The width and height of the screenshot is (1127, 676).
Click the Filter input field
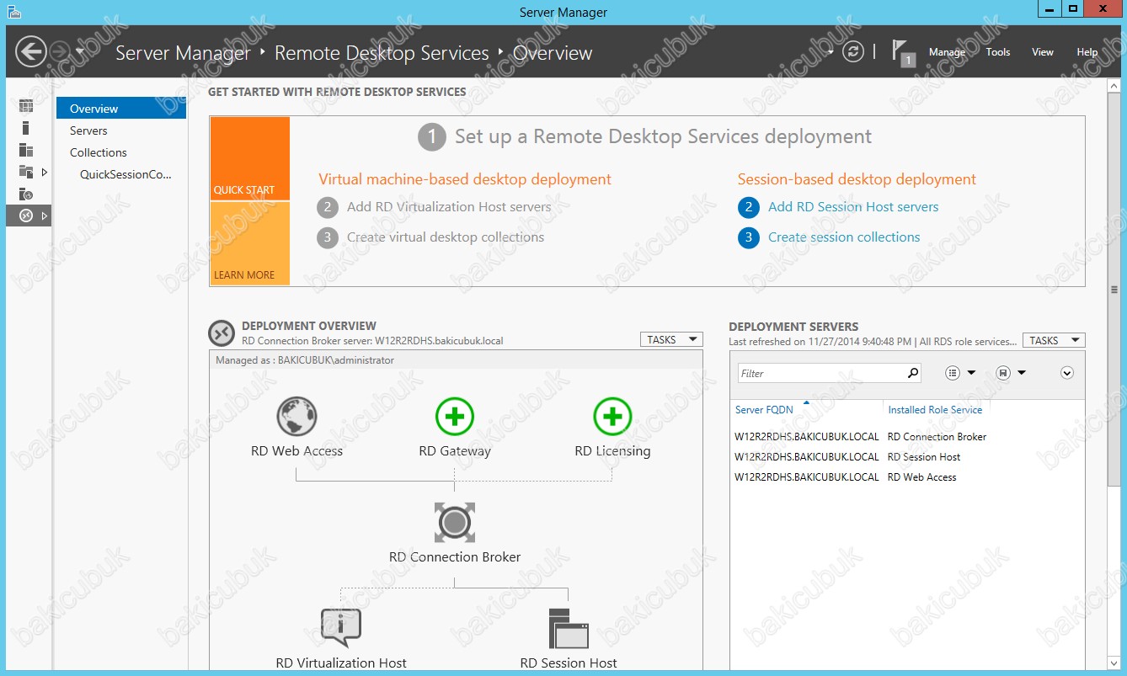pos(821,373)
